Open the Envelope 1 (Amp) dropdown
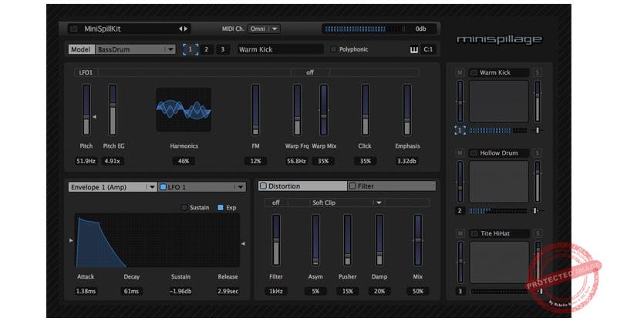617x321 pixels. pyautogui.click(x=113, y=187)
